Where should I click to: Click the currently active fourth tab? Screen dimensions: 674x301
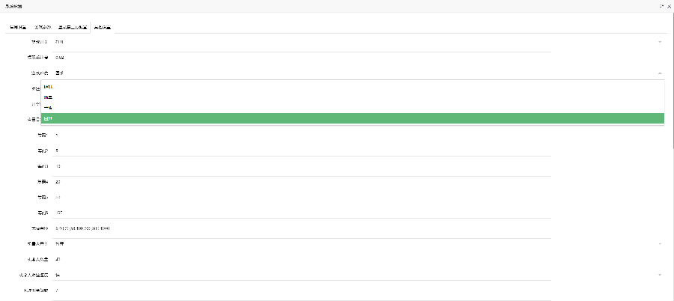104,27
